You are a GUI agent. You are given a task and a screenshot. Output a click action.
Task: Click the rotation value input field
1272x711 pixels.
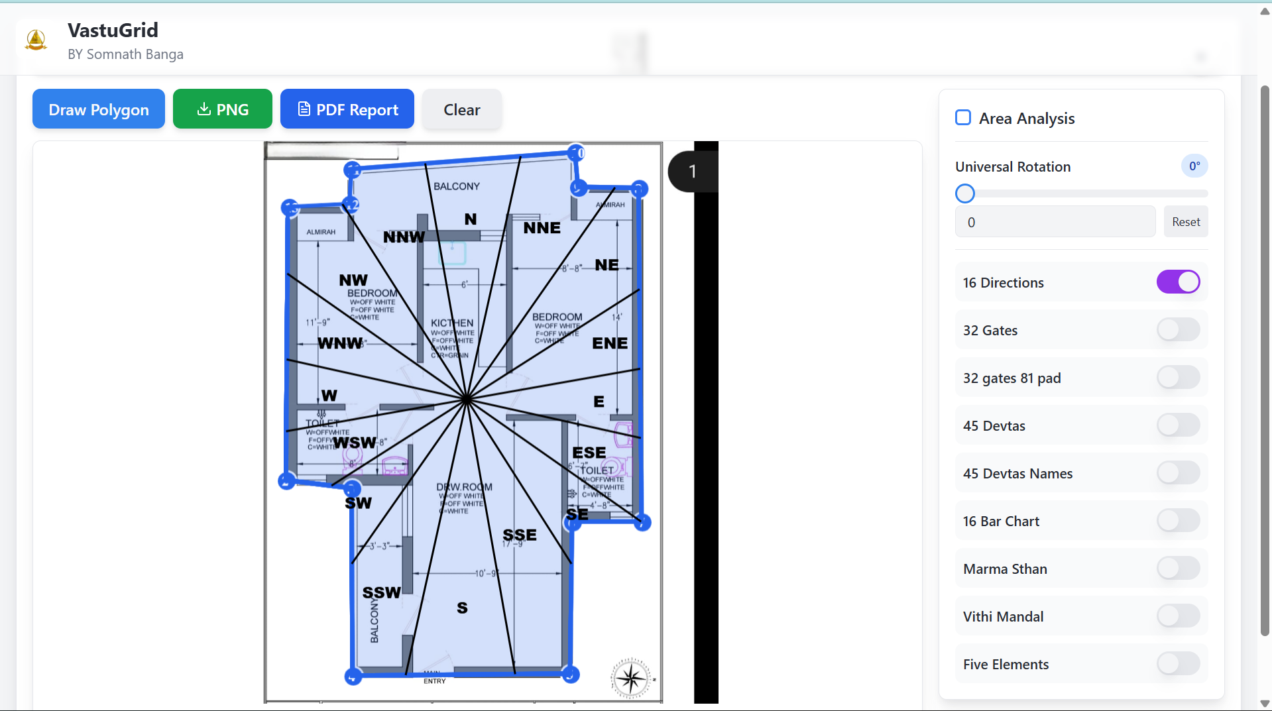1055,221
